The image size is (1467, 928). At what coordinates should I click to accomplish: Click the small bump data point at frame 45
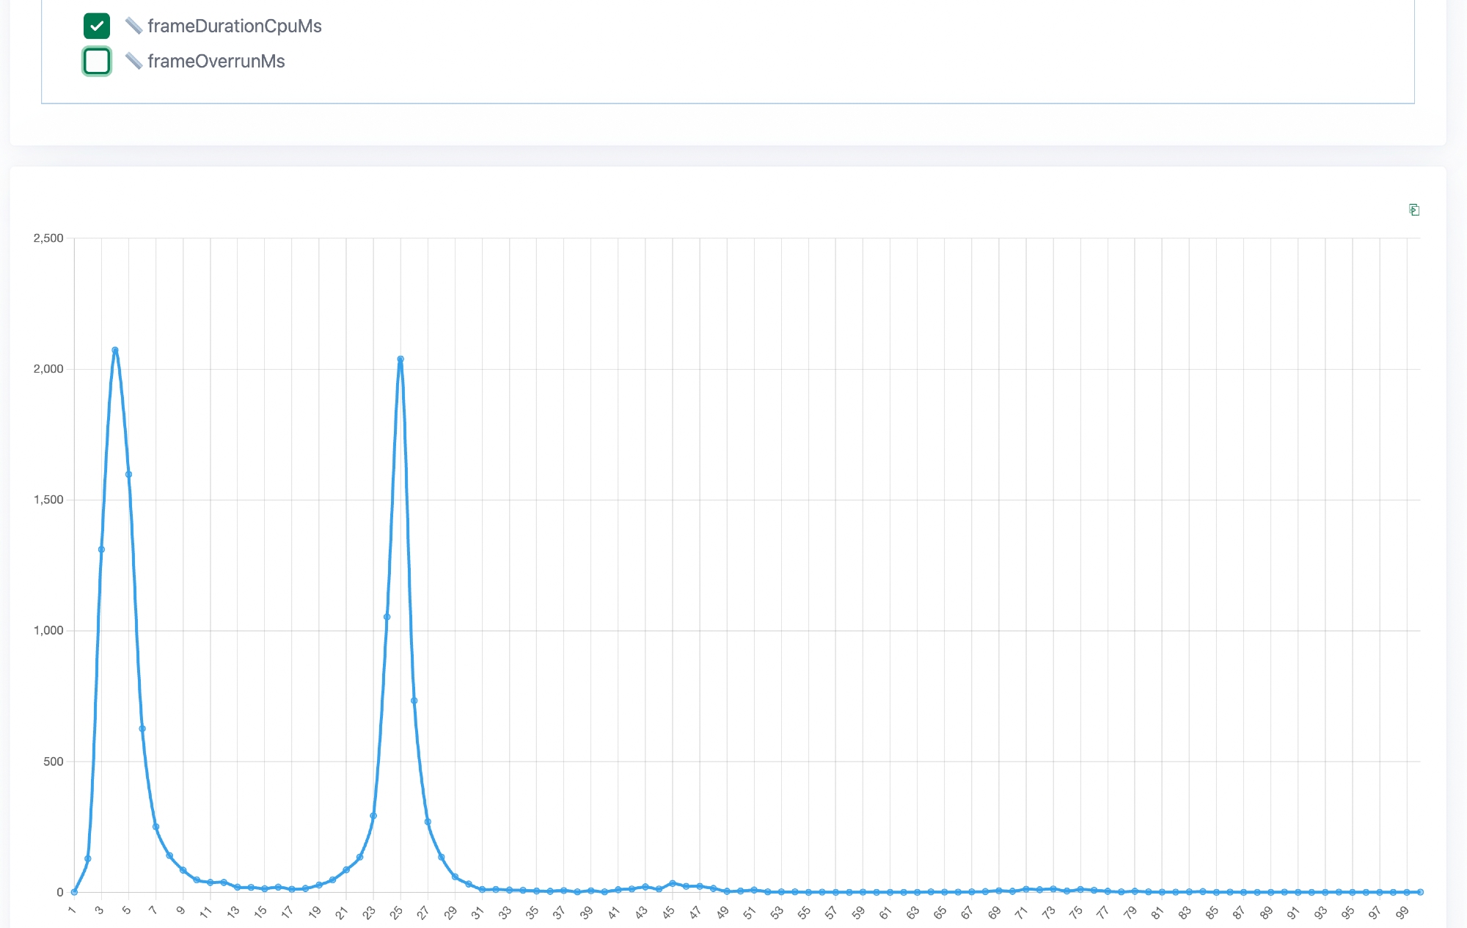click(673, 883)
